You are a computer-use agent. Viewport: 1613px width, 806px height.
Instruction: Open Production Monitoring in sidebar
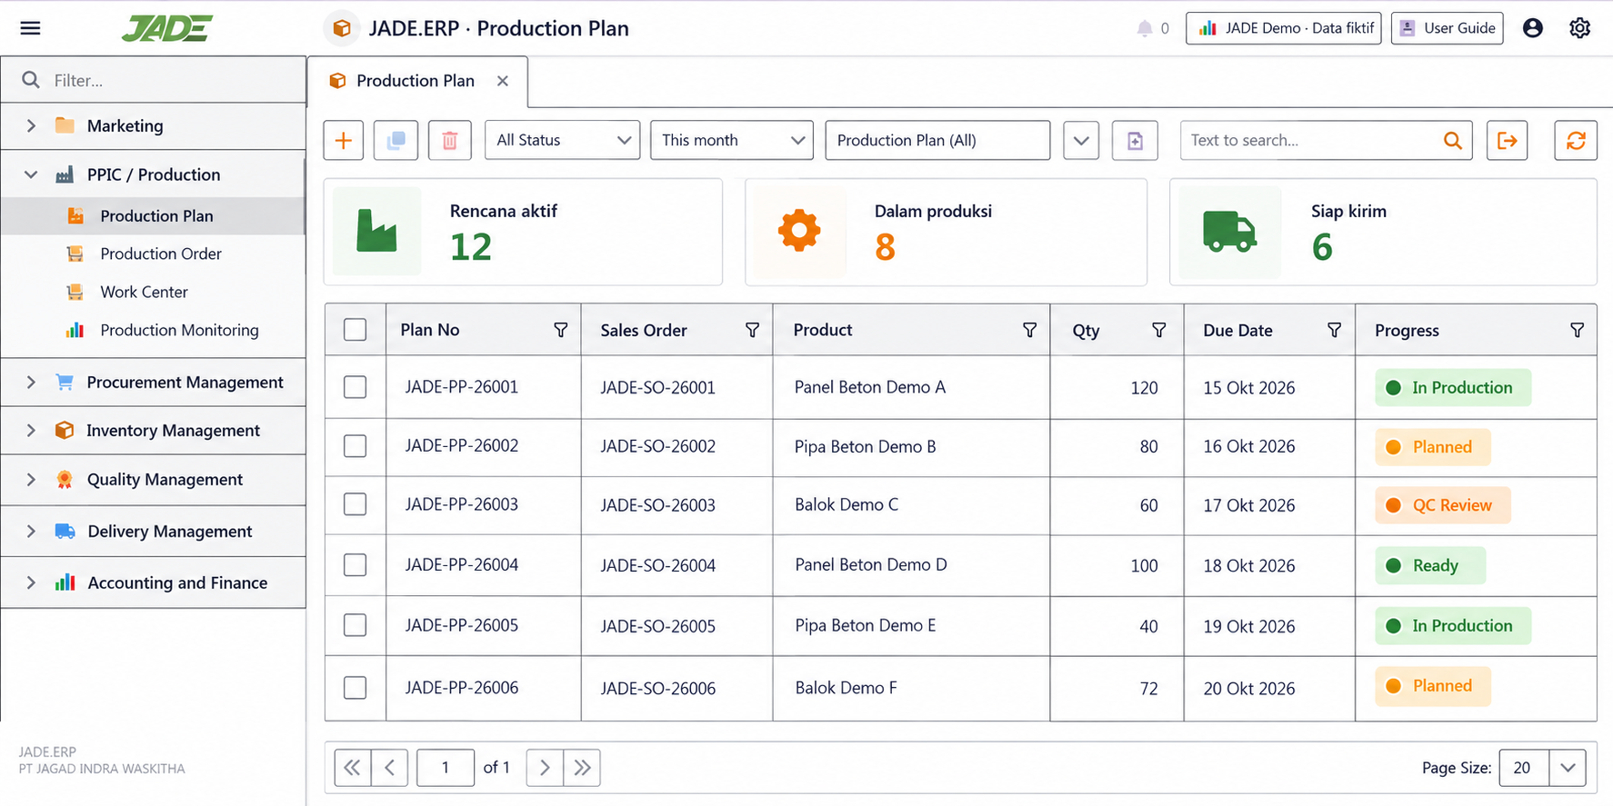click(154, 331)
